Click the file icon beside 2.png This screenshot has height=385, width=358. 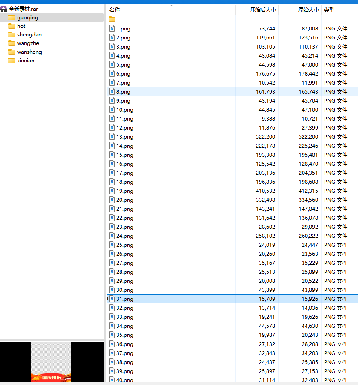112,38
